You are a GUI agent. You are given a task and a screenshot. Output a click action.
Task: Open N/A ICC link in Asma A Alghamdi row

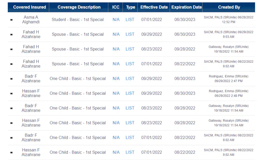pyautogui.click(x=116, y=20)
